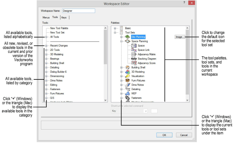
Task: Select the Stacking Diagram tool icon
Action: point(134,59)
